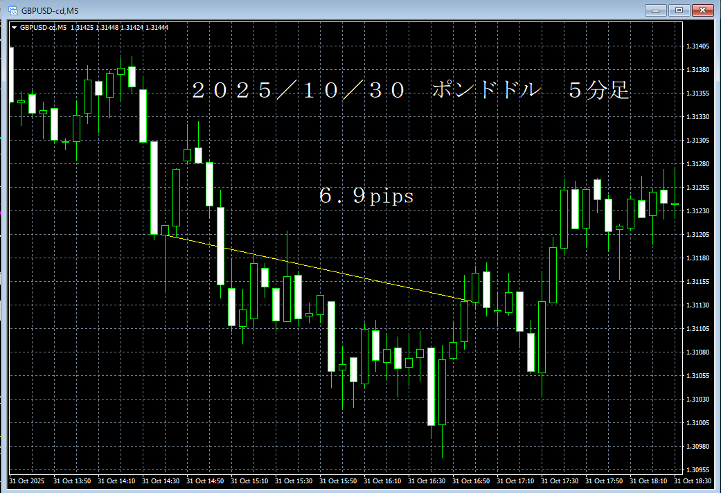Image resolution: width=721 pixels, height=493 pixels.
Task: Click price label 1.30955 on scale
Action: point(697,470)
